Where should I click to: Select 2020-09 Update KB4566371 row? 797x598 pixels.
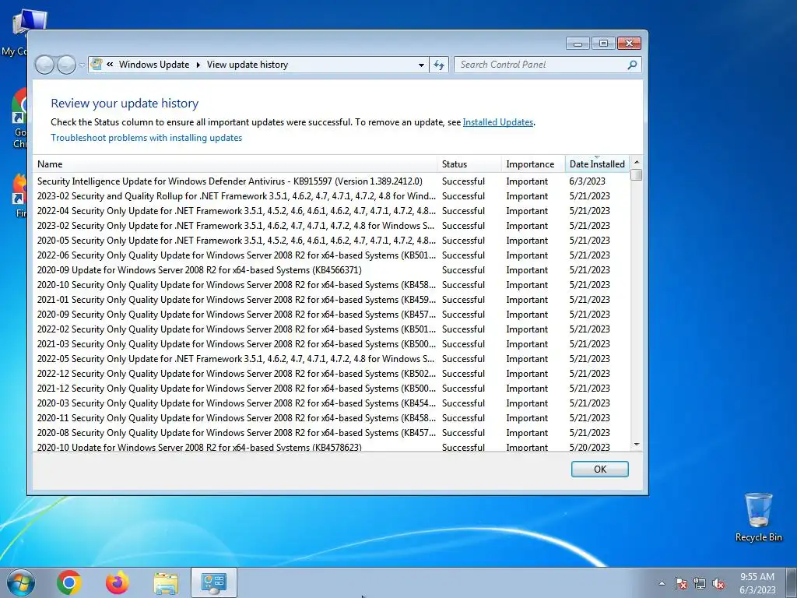tap(332, 270)
